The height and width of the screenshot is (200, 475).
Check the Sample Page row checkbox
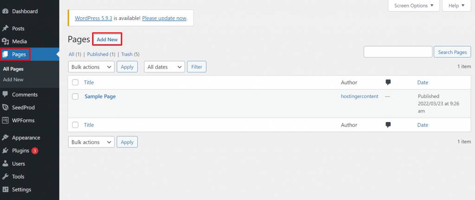(75, 97)
